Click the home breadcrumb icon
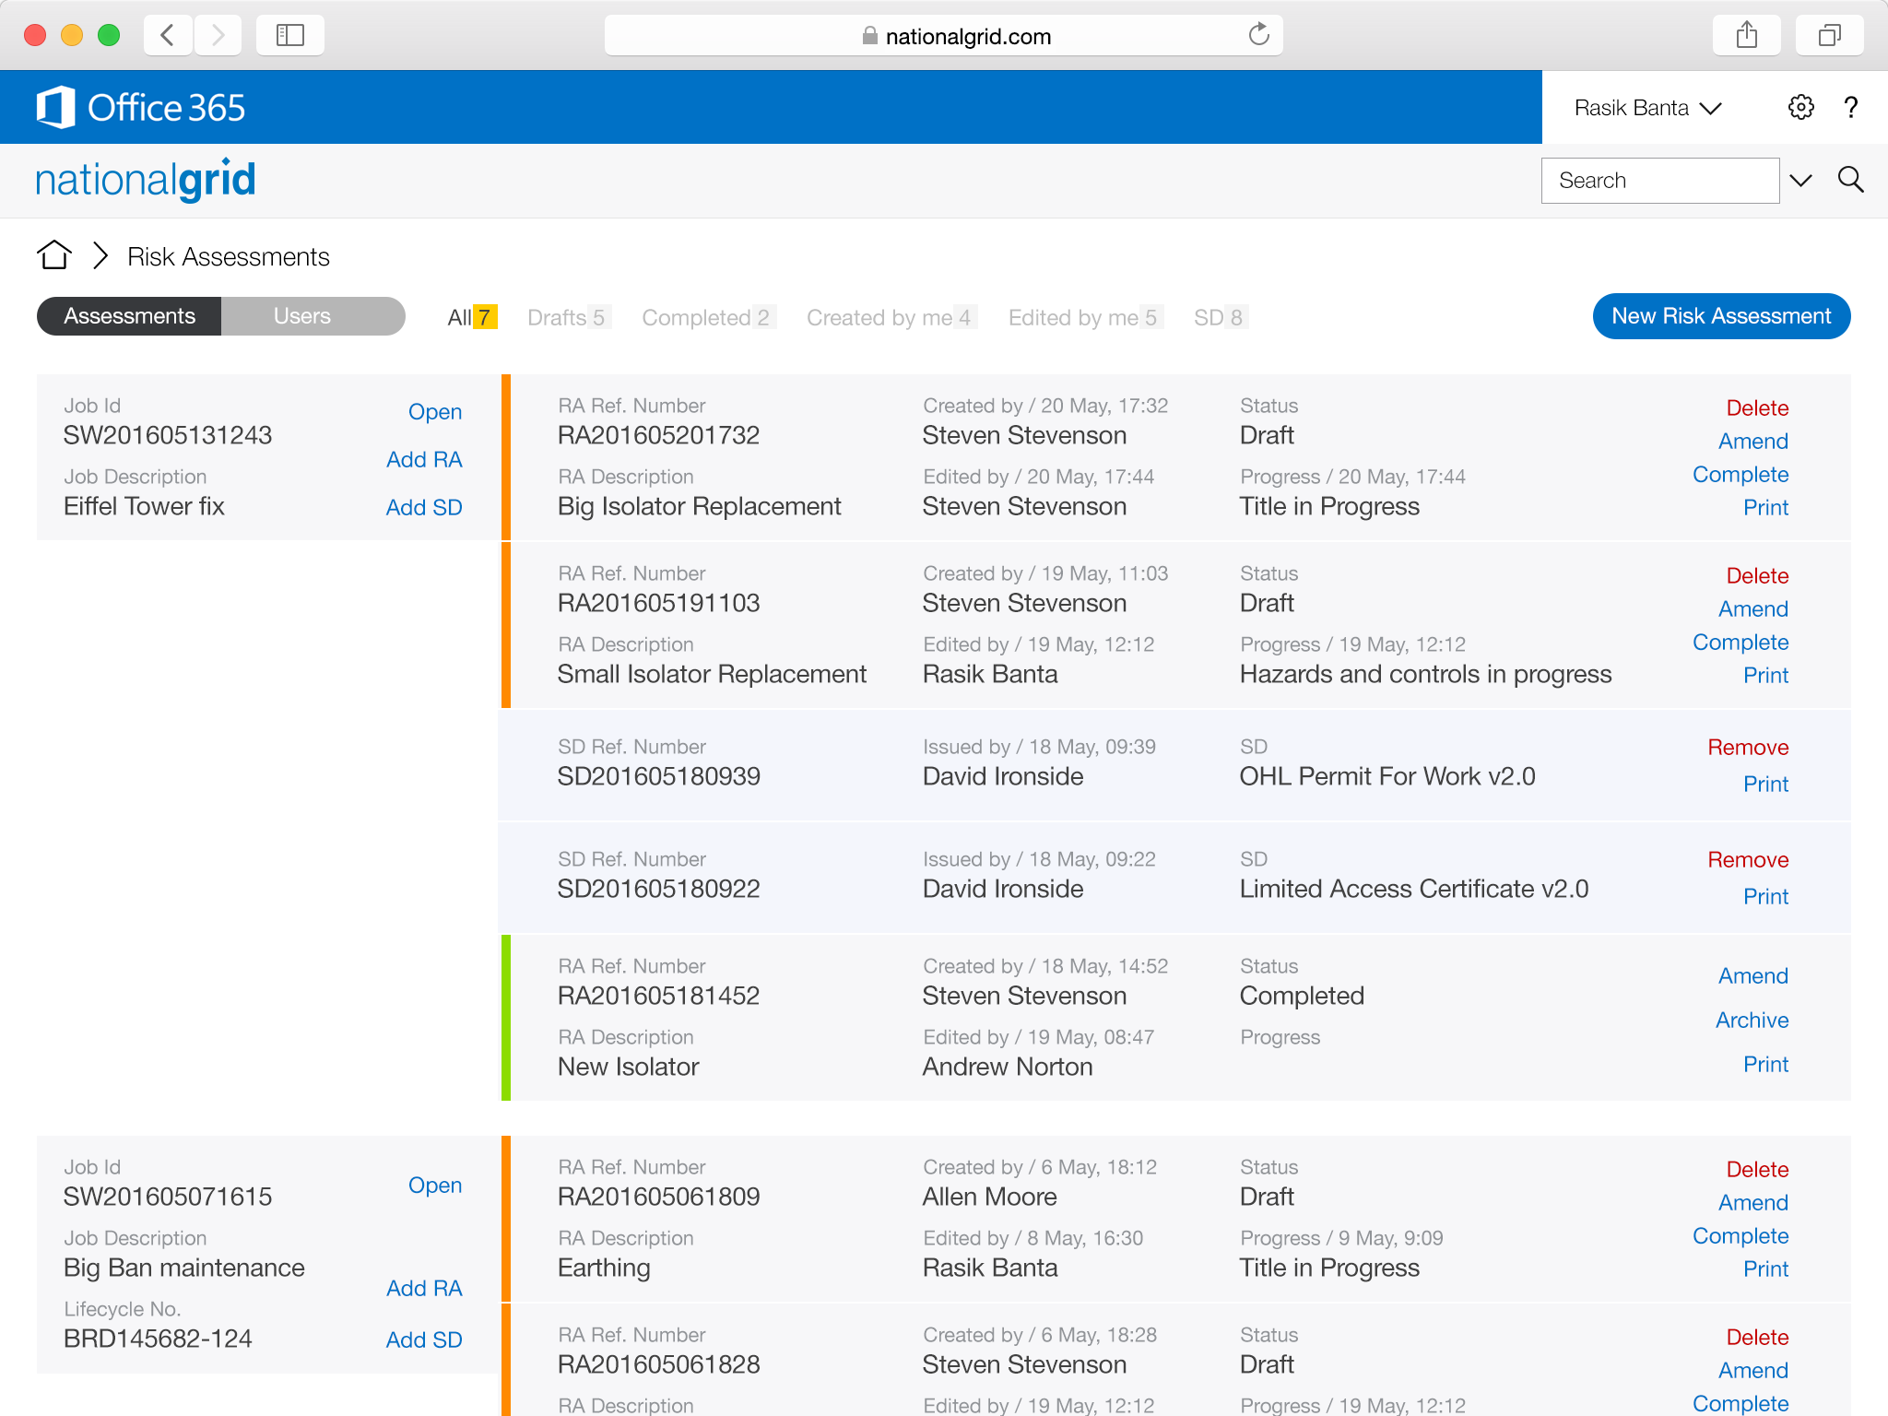This screenshot has width=1888, height=1416. [54, 255]
